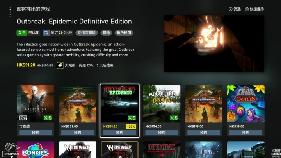Pre-order The Medium via 预购 button
This screenshot has width=281, height=158.
[36, 133]
